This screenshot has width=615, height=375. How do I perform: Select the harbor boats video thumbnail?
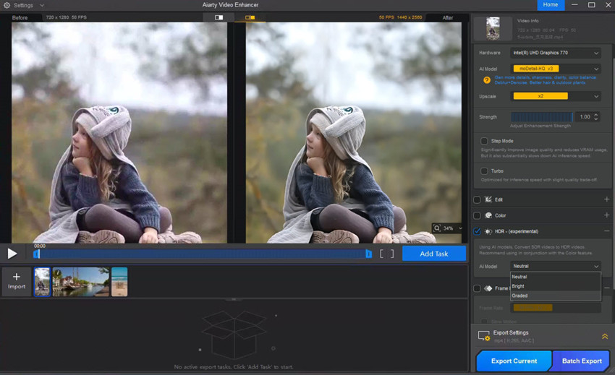click(80, 282)
